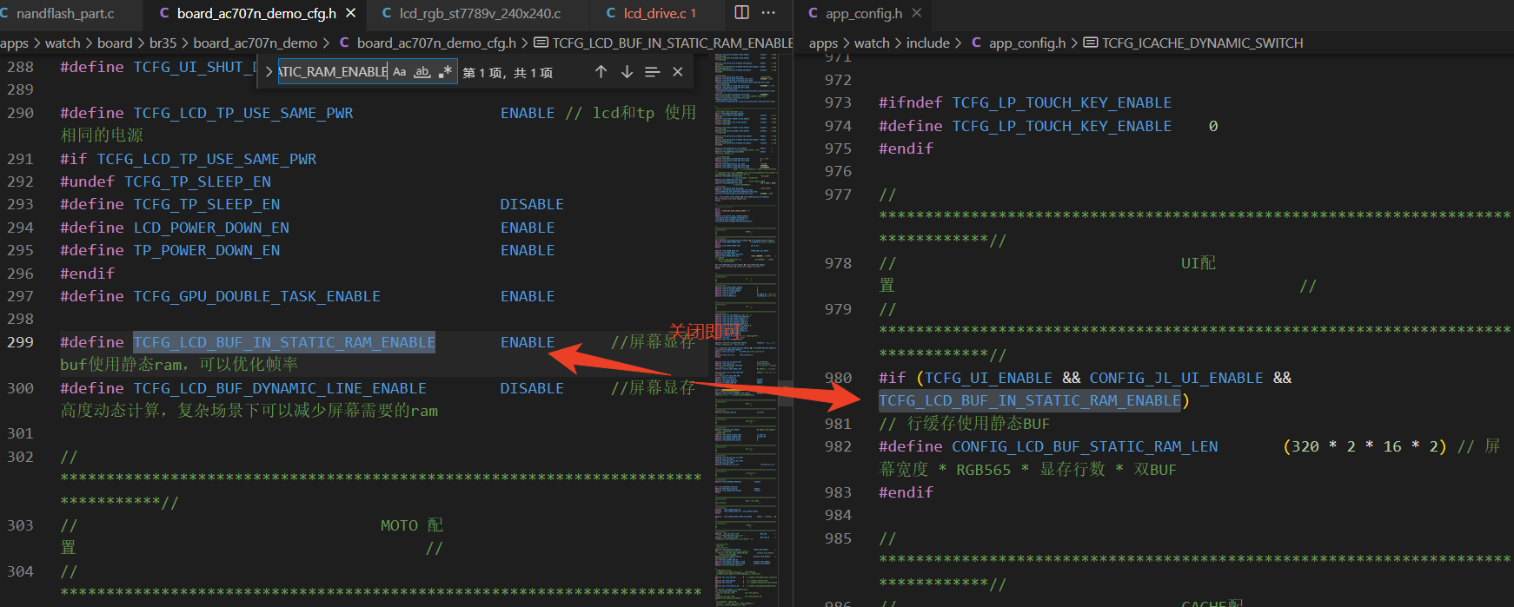Click '#ifndef TCFG_LP_TOUCH_KEY_ENABLE' on line 973

click(1025, 102)
